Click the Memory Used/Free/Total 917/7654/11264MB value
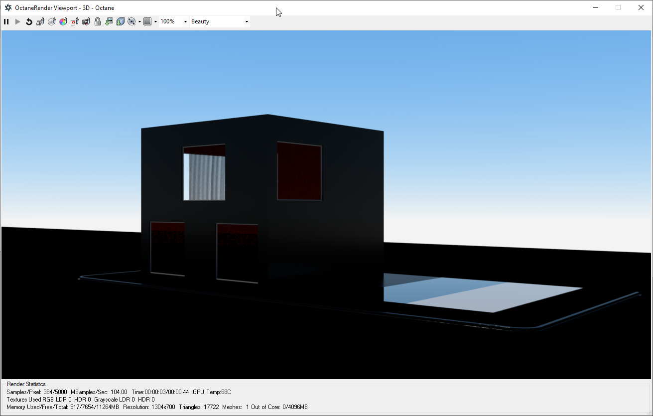This screenshot has height=416, width=653. pos(63,407)
